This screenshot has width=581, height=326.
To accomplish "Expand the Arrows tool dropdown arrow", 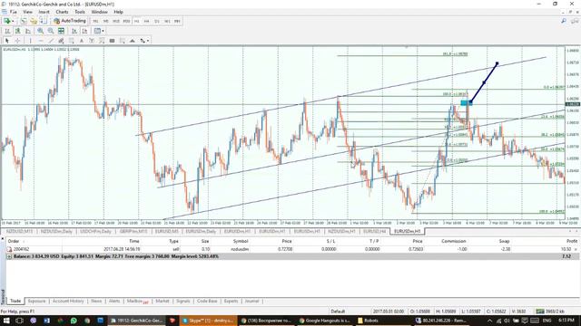I will click(148, 41).
